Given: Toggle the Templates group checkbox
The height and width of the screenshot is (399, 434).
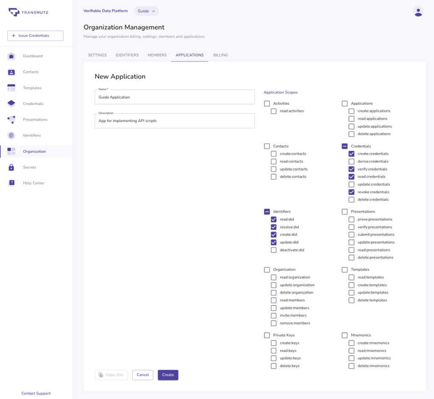Looking at the screenshot, I should tap(345, 270).
